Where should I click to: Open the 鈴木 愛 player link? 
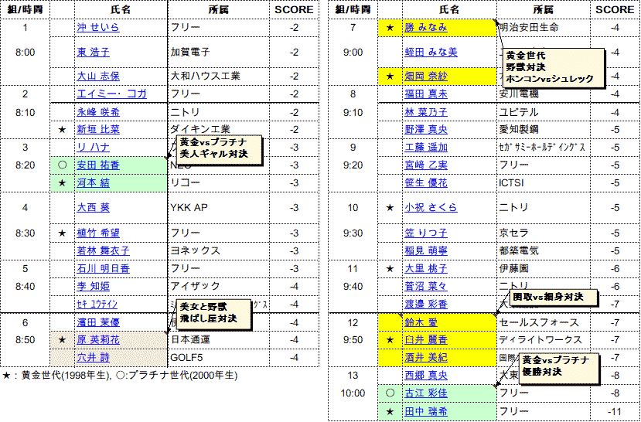coord(421,322)
